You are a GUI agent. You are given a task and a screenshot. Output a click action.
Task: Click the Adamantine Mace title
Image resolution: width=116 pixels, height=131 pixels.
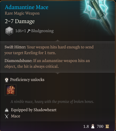click(x=26, y=7)
